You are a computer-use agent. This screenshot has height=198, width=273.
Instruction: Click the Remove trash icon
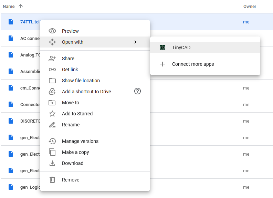click(x=52, y=180)
